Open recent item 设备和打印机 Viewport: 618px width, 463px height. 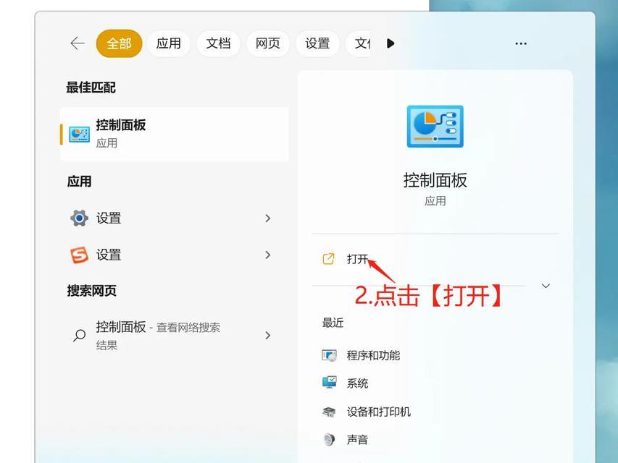click(378, 412)
